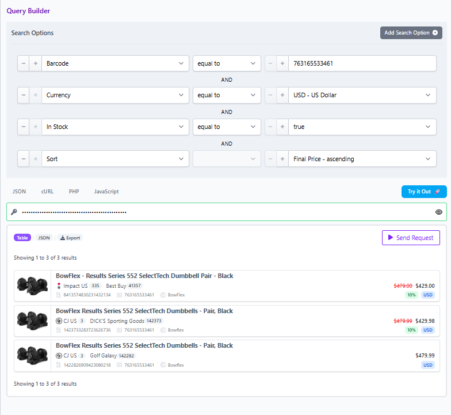Select the PHP code tab
451x415 pixels.
(x=74, y=191)
